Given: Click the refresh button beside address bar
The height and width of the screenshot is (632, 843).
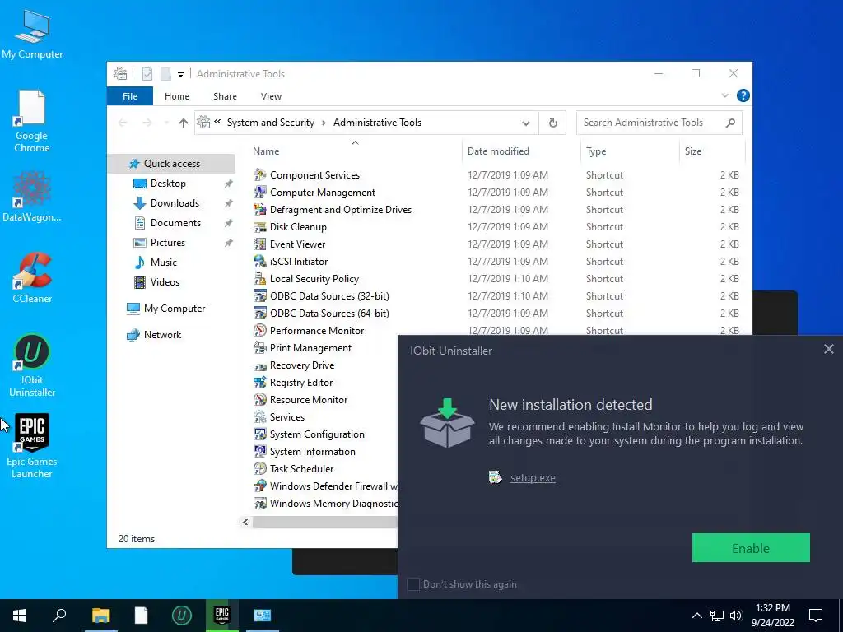Looking at the screenshot, I should (x=552, y=123).
